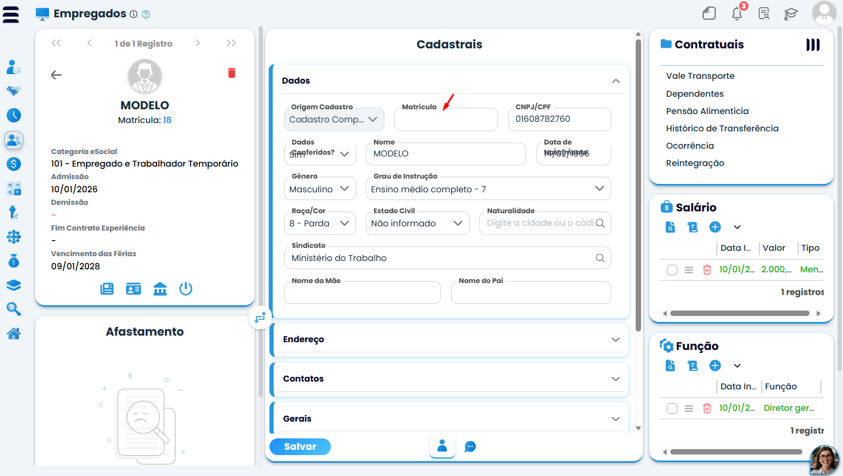This screenshot has width=843, height=476.
Task: Click the Salvar button
Action: [300, 447]
